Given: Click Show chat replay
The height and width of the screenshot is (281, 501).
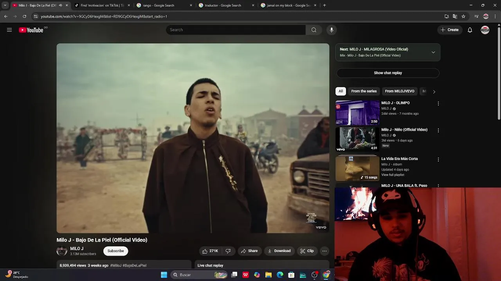Looking at the screenshot, I should 388,73.
